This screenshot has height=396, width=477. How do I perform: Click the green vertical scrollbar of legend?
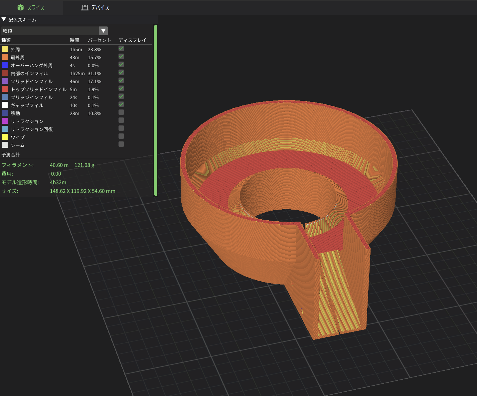pyautogui.click(x=156, y=110)
